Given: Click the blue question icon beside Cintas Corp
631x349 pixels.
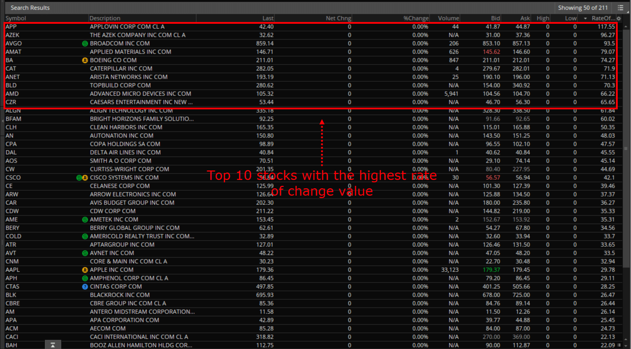Looking at the screenshot, I should click(x=85, y=287).
